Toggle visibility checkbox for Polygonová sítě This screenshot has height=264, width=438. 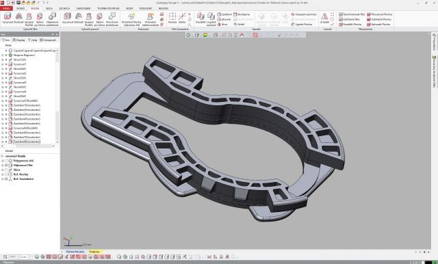(7, 161)
